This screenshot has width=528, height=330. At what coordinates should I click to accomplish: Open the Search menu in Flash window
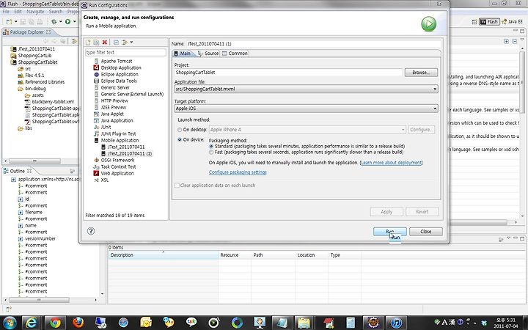(56, 12)
